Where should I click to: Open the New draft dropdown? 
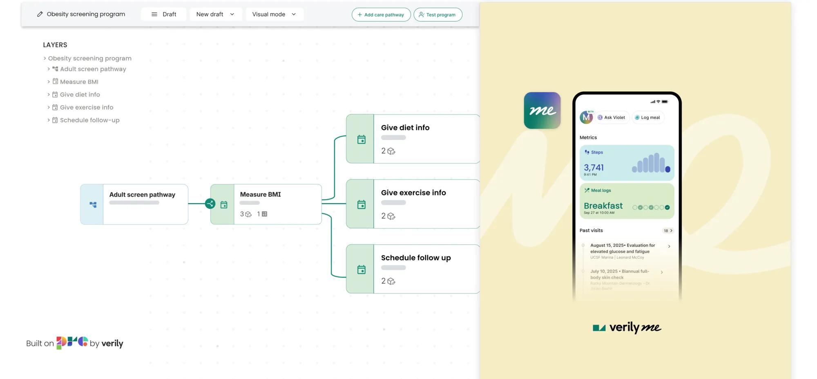coord(216,14)
